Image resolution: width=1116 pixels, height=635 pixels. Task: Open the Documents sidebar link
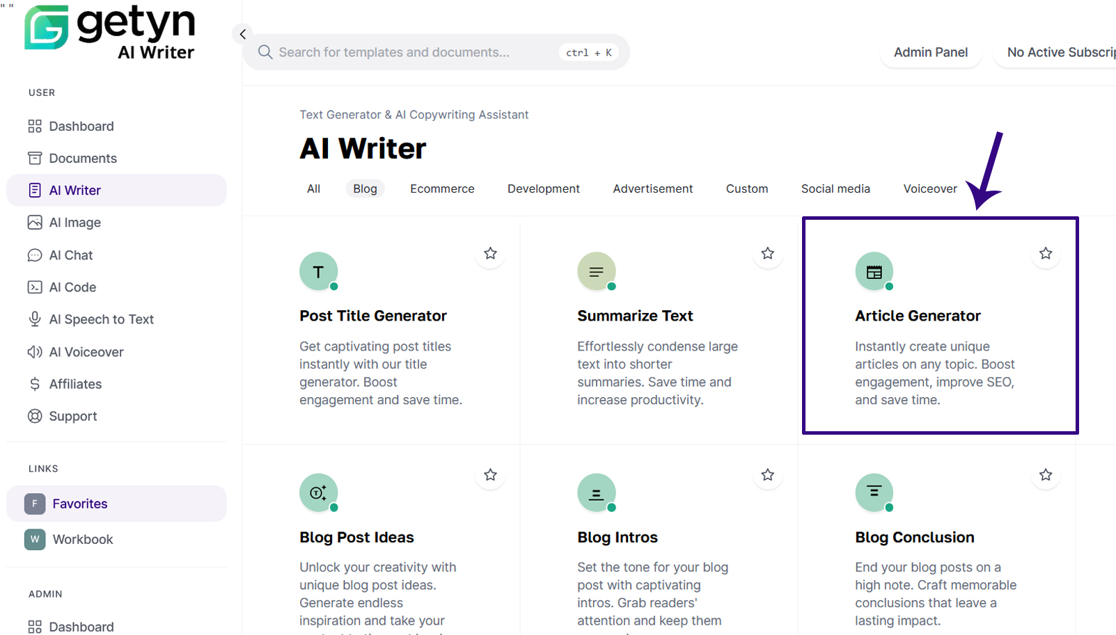pyautogui.click(x=83, y=158)
